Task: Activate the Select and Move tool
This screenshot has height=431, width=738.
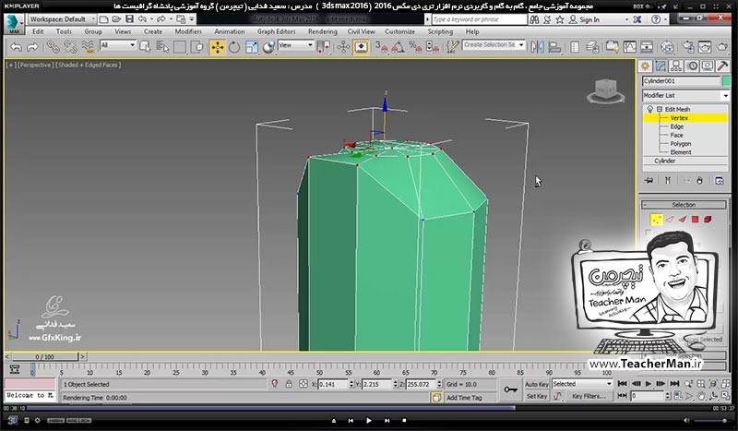Action: [x=217, y=47]
